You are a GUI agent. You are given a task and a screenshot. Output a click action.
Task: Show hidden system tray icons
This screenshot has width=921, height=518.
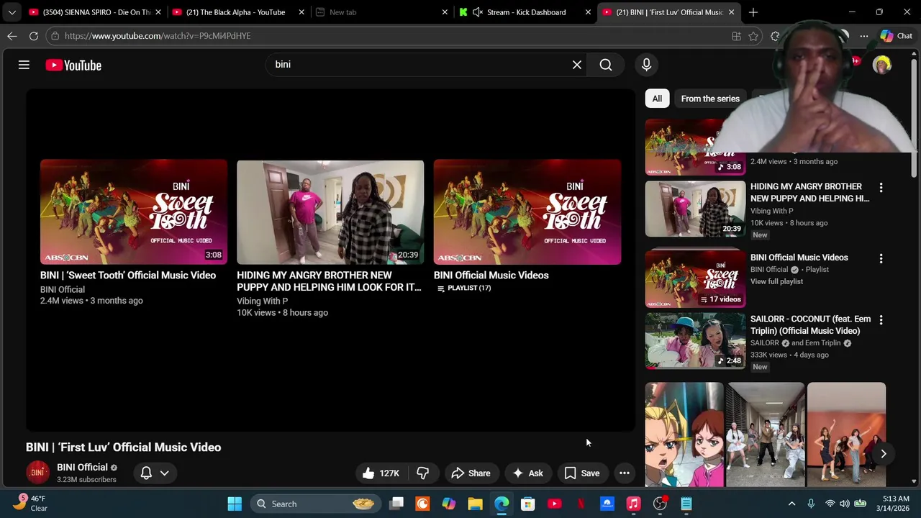(x=791, y=504)
